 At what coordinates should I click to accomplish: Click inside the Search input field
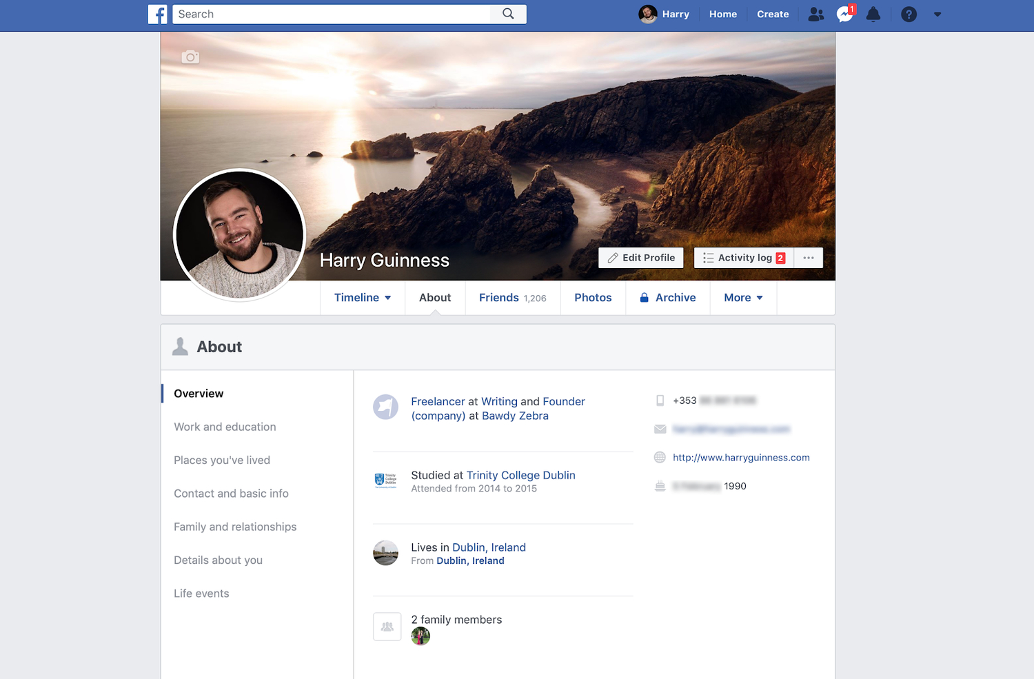pos(331,14)
